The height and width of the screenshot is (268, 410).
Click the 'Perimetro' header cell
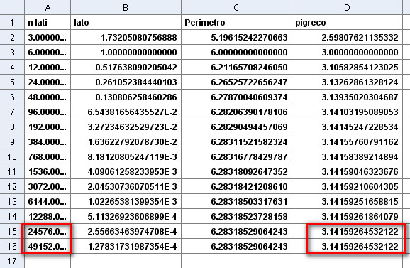click(236, 22)
